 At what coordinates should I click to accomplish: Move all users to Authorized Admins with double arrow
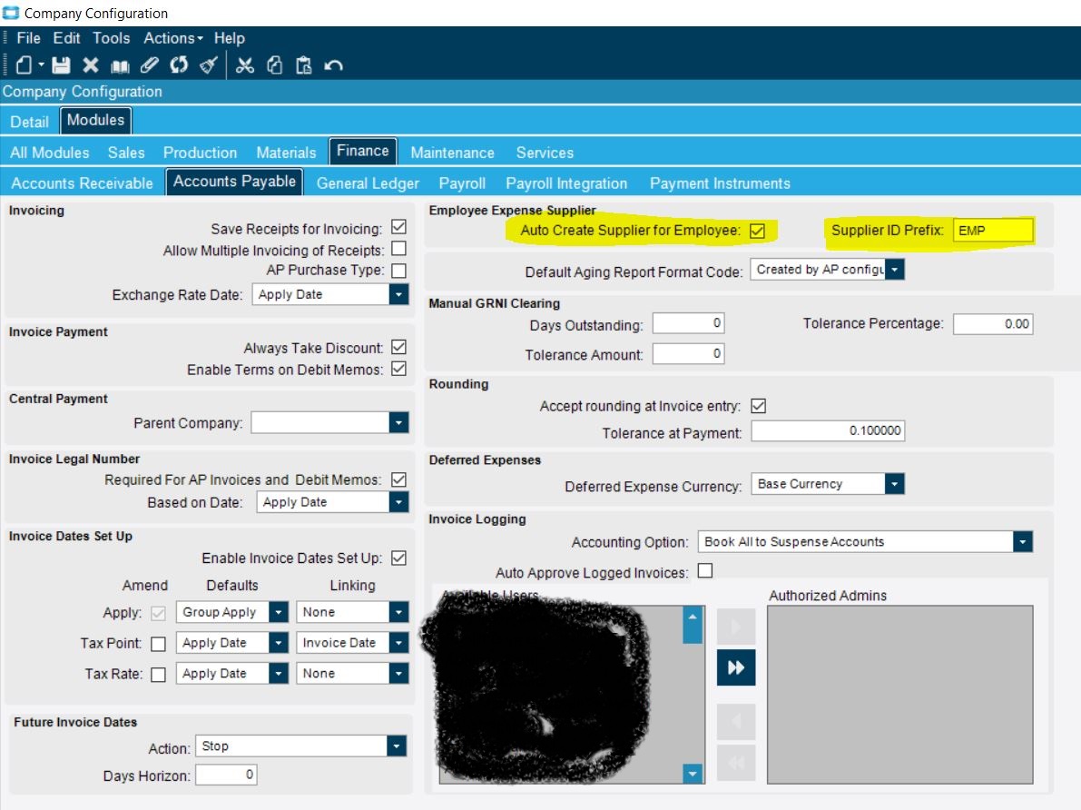click(x=735, y=667)
